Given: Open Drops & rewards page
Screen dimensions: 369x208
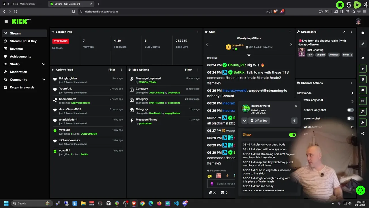Looking at the screenshot, I should (25, 87).
